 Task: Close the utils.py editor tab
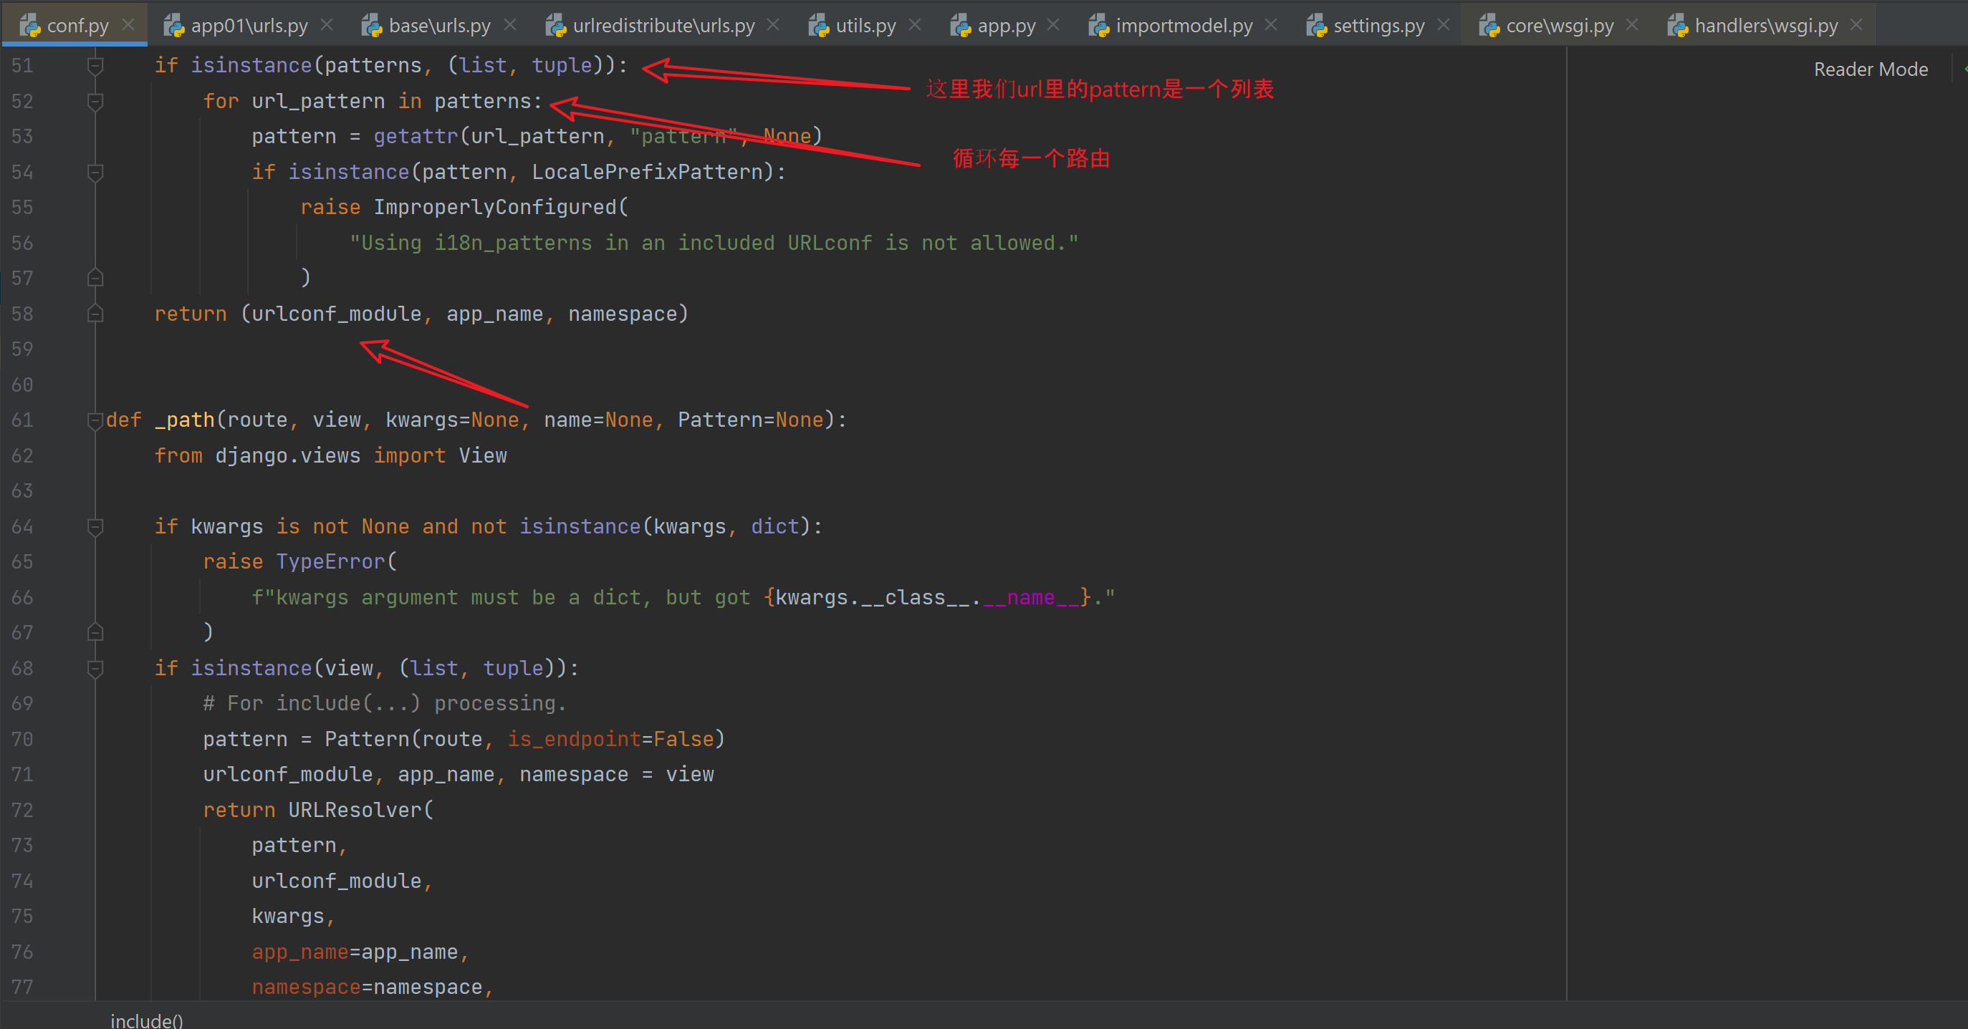click(914, 25)
